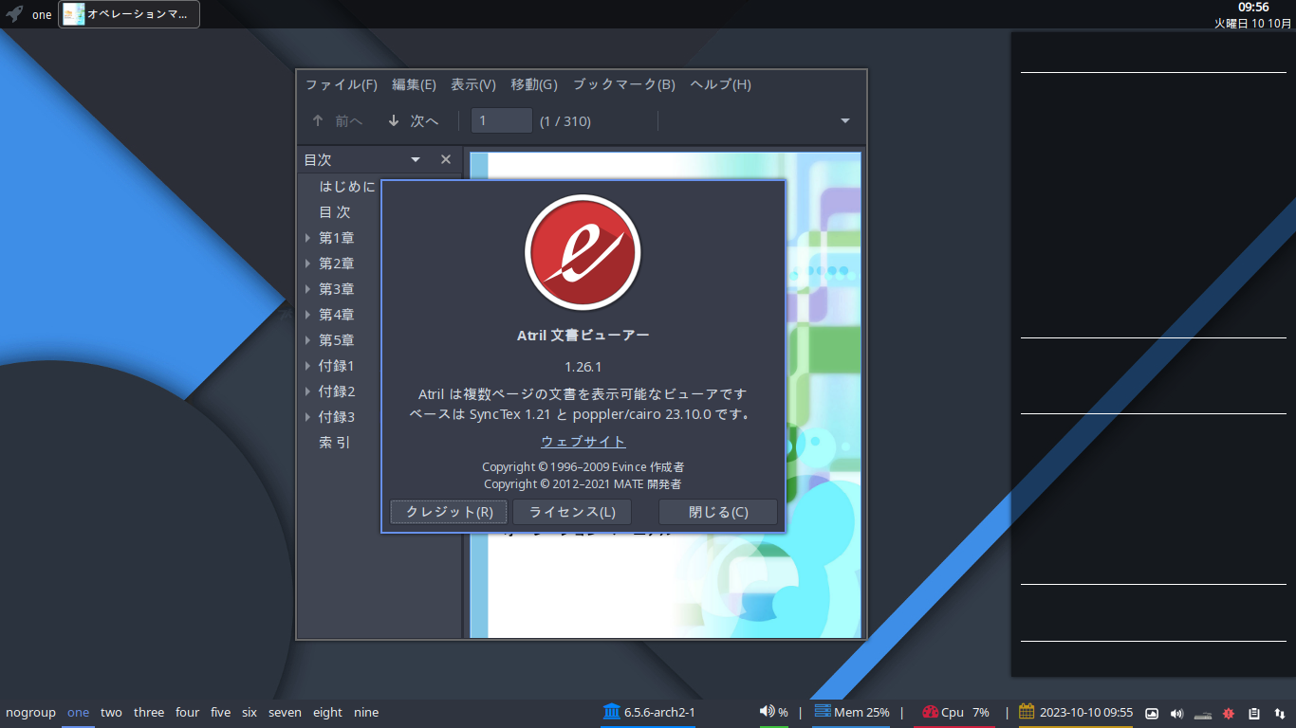1296x728 pixels.
Task: Select 索 引 in the table of contents
Action: pyautogui.click(x=335, y=443)
